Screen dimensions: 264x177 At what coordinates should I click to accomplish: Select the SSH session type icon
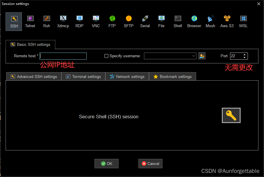click(x=14, y=22)
